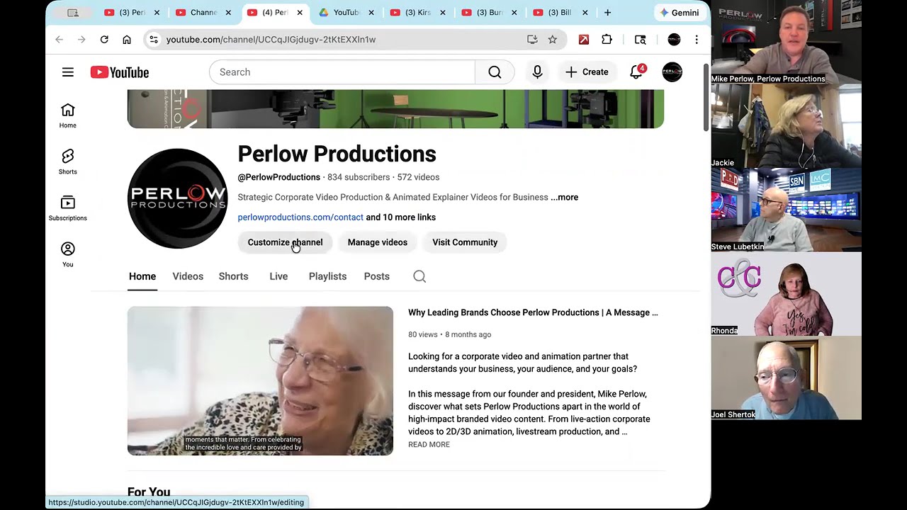Click the channel banner image
The width and height of the screenshot is (907, 510).
click(395, 109)
